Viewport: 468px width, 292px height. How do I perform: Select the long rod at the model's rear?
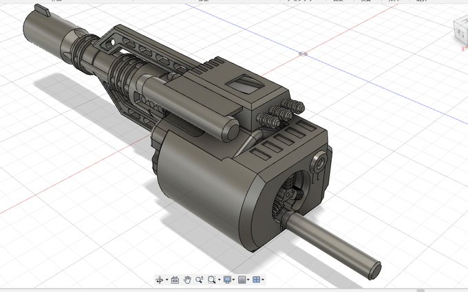333,245
